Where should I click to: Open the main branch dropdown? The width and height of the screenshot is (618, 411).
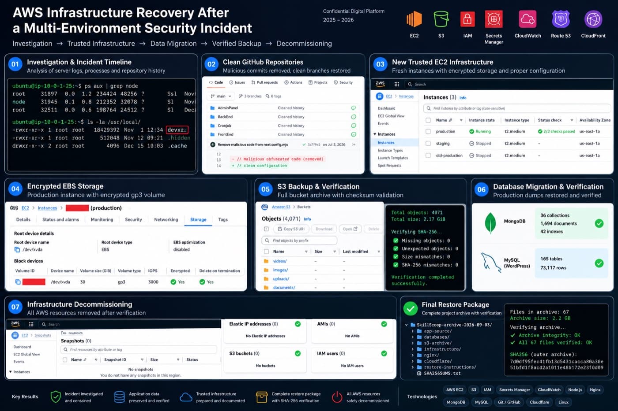click(221, 96)
